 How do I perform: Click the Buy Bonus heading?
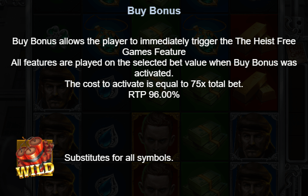[x=154, y=11]
